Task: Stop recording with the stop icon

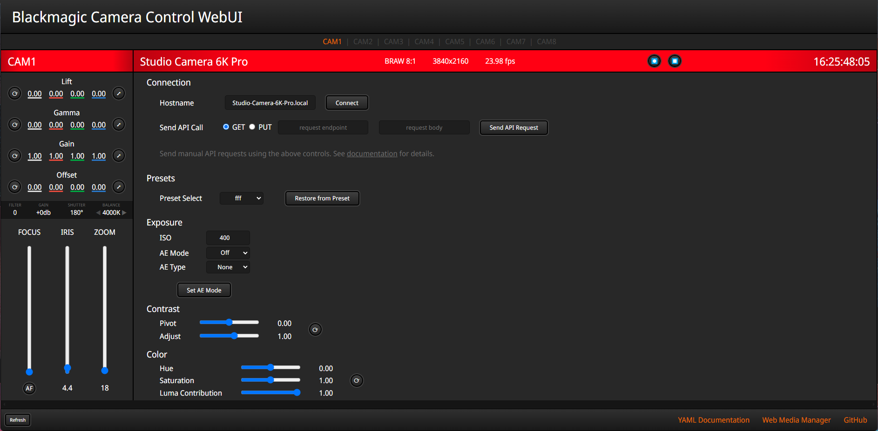Action: coord(675,61)
